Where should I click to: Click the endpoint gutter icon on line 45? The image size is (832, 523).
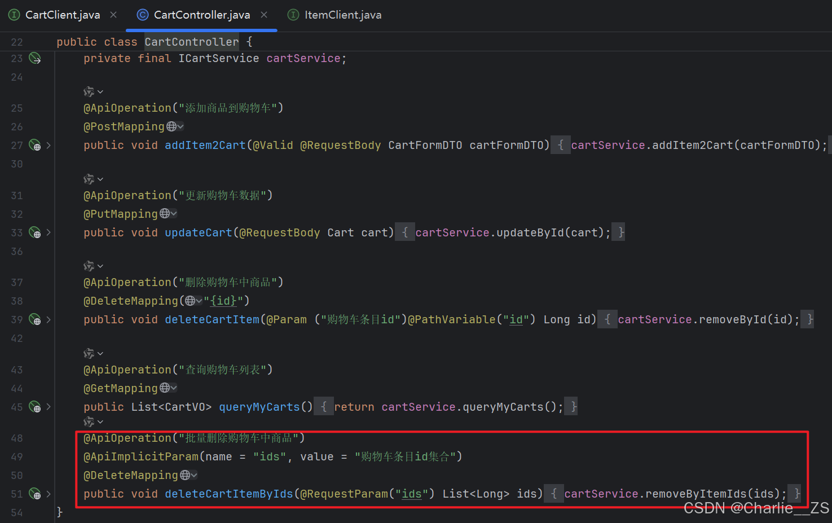[35, 407]
